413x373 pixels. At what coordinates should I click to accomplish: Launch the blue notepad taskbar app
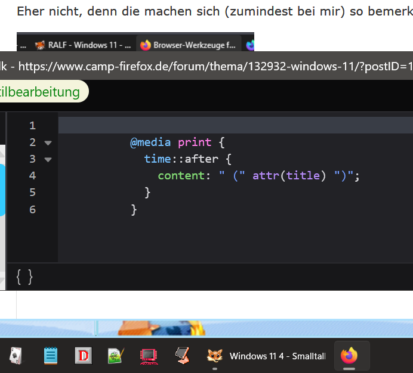click(51, 356)
